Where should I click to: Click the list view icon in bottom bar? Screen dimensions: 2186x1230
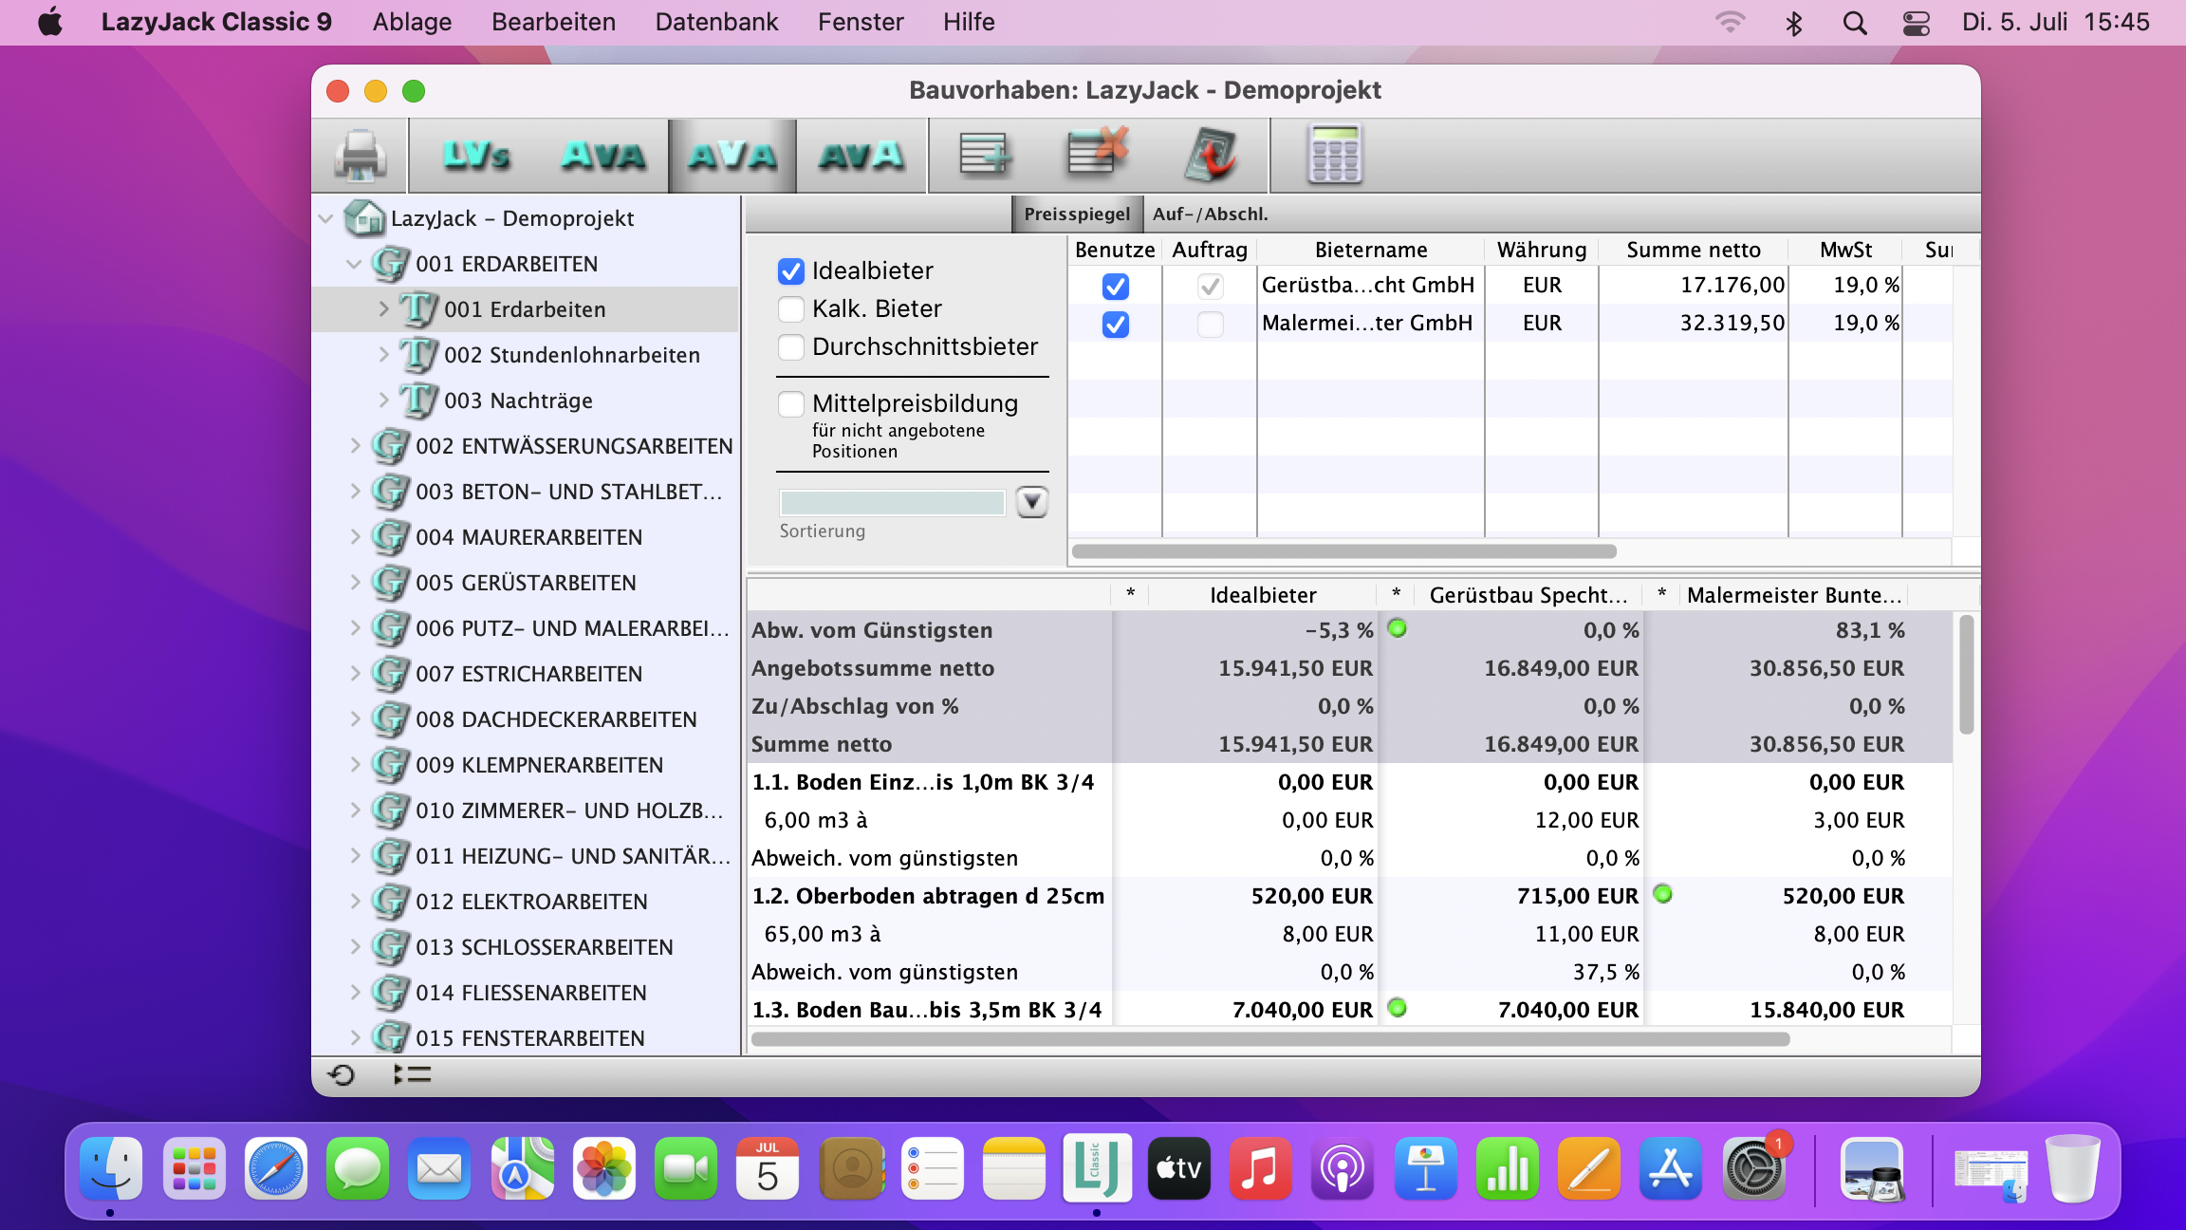tap(413, 1074)
